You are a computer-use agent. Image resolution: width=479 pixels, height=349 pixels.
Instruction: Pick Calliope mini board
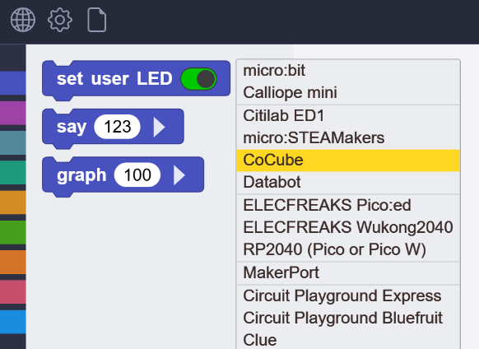pyautogui.click(x=348, y=92)
